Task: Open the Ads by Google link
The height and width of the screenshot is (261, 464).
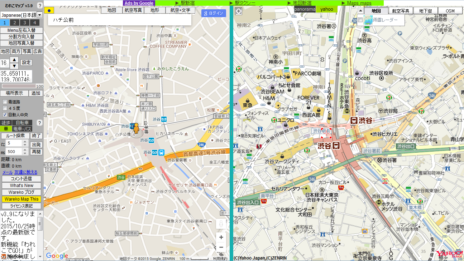Action: (139, 3)
